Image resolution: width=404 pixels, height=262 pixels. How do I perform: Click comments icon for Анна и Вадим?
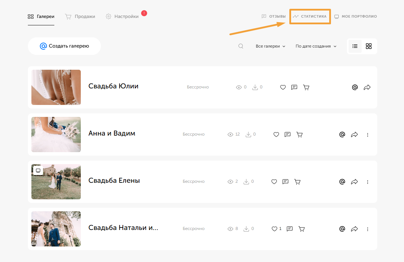point(288,135)
